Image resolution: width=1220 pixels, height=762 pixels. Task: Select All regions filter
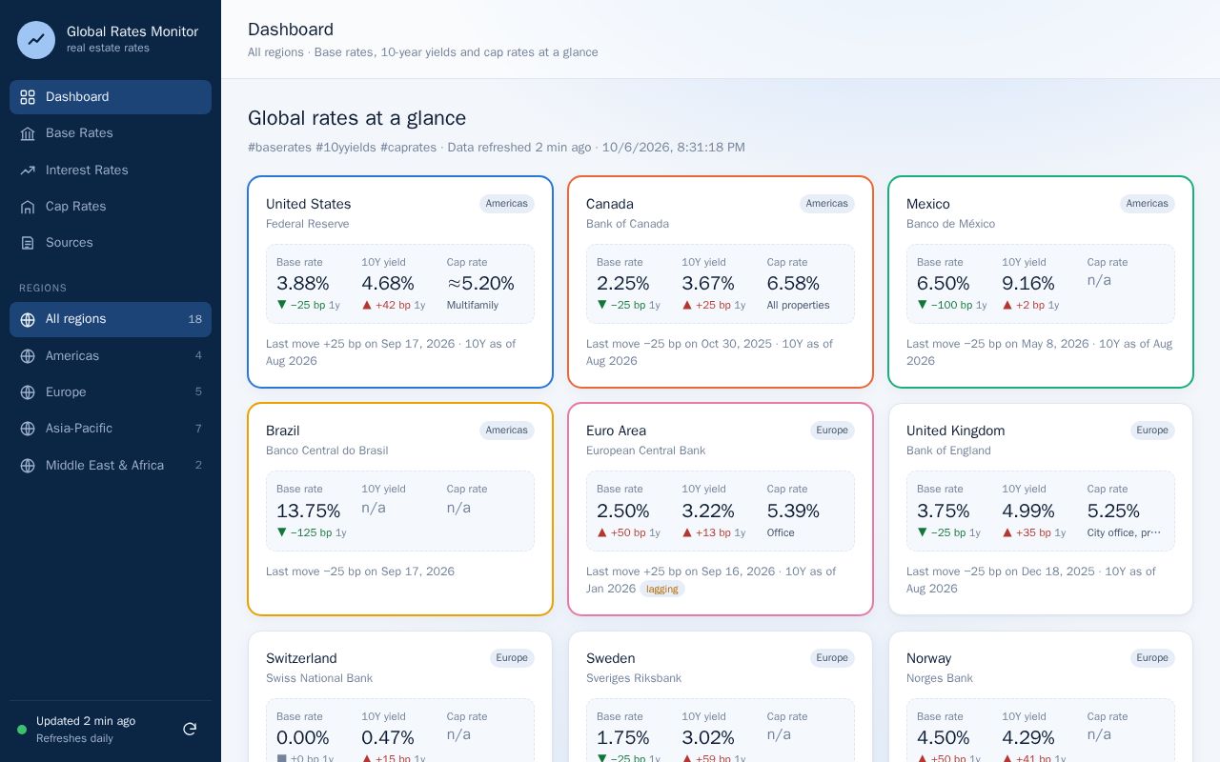pyautogui.click(x=111, y=319)
